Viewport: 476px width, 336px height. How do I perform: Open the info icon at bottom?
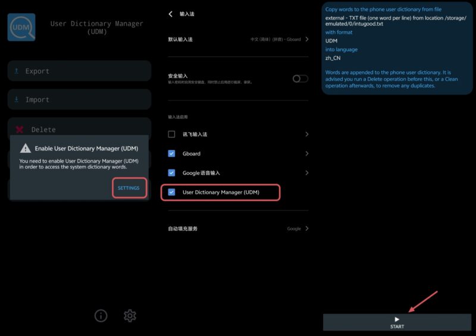(x=101, y=316)
